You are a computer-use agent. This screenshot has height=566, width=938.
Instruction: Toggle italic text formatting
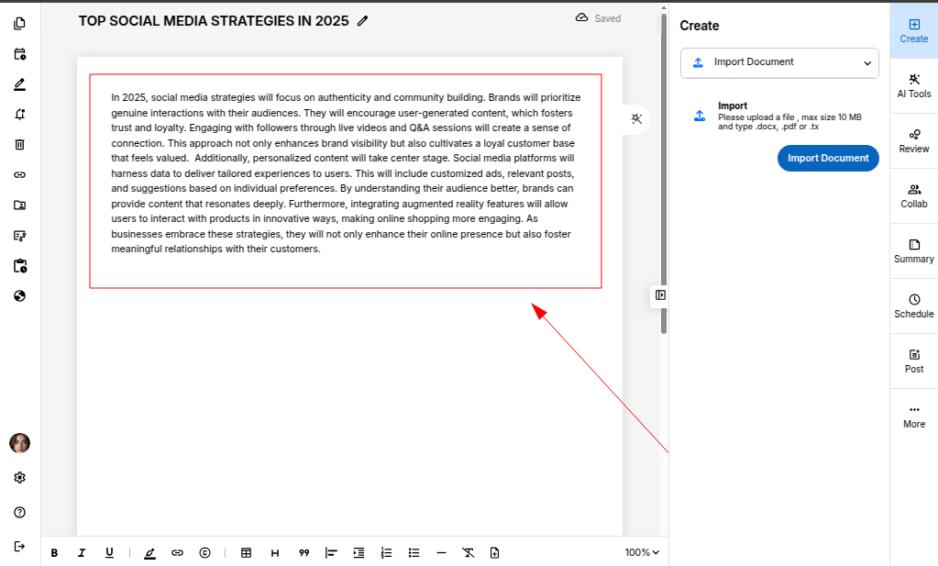[82, 553]
